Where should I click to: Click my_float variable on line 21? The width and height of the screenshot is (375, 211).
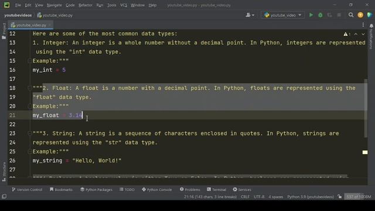tap(46, 115)
